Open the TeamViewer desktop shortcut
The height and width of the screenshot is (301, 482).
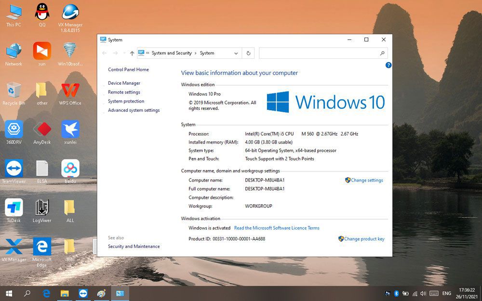(x=14, y=171)
